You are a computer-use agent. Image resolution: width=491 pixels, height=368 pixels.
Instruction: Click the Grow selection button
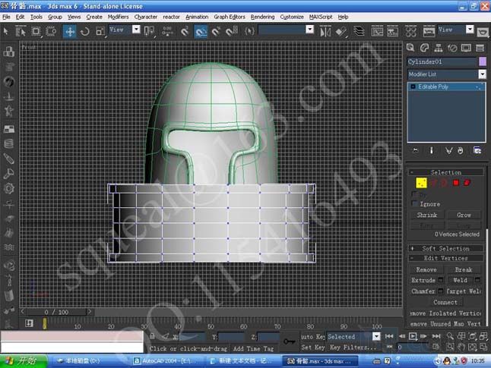pos(464,215)
